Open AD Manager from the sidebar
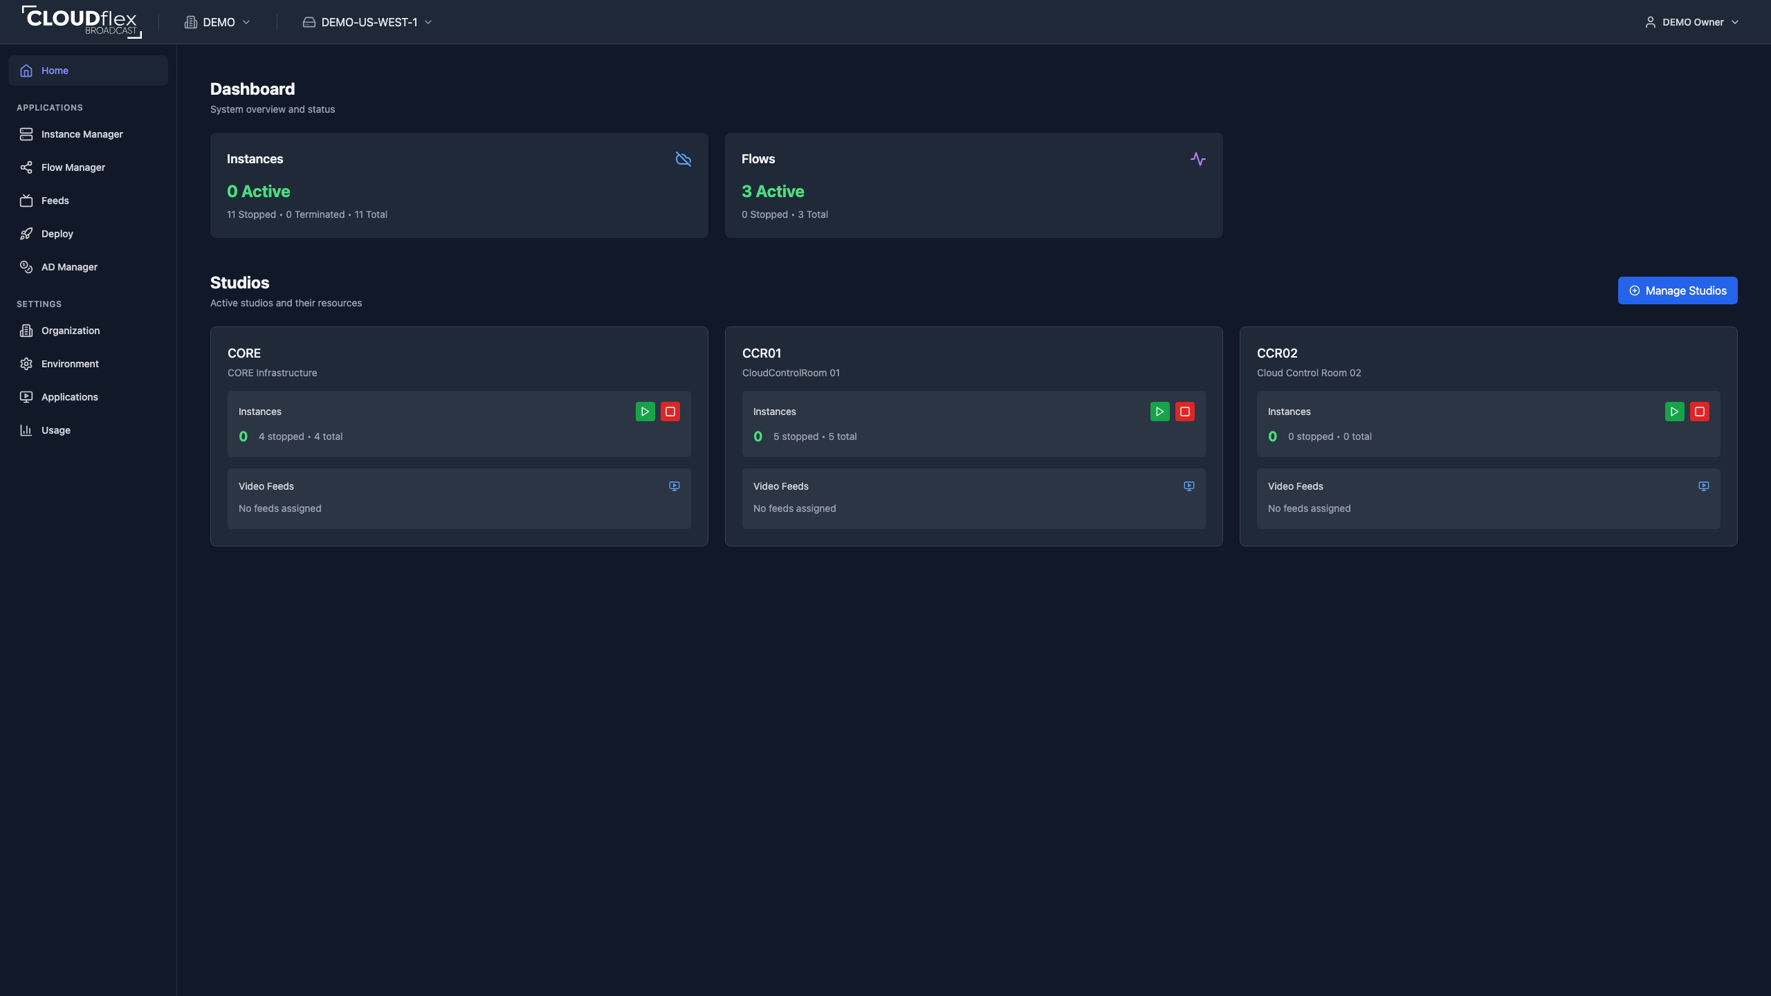1771x996 pixels. click(x=88, y=267)
